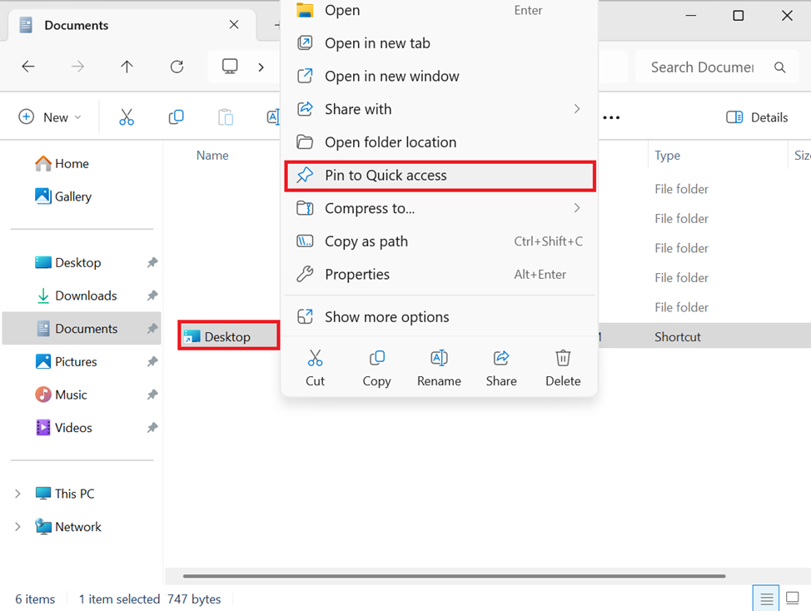Click Cut in the context menu bottom bar
The width and height of the screenshot is (811, 611).
pos(315,369)
